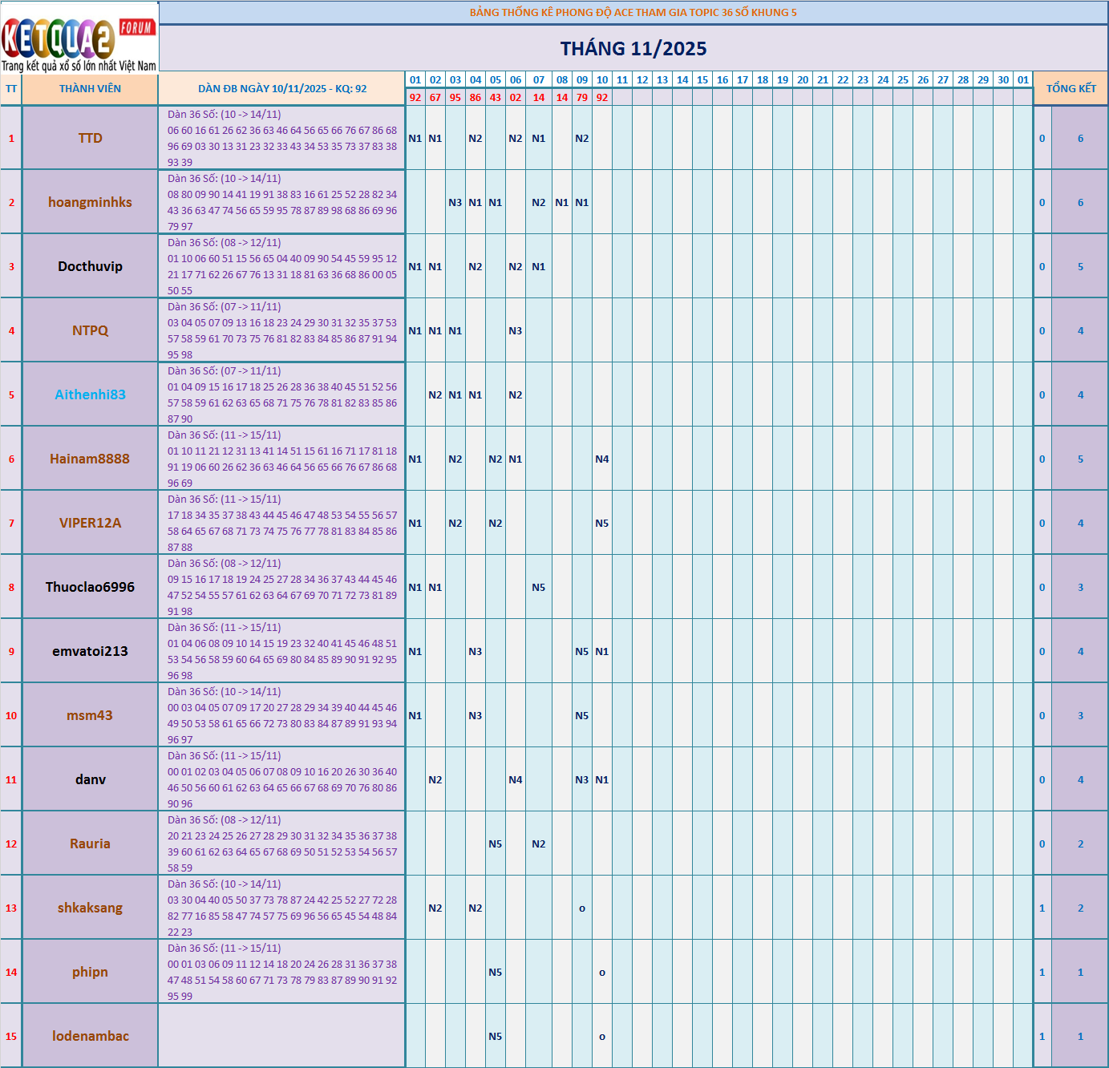Click the Docthuvip member name

[90, 265]
